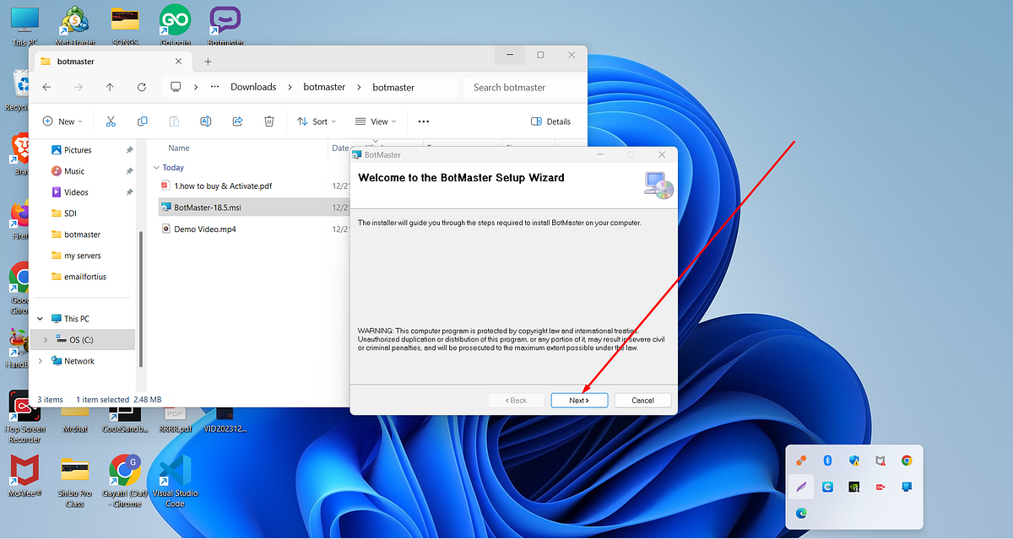Click the NVIDIA icon in tray overflow
The image size is (1013, 539).
coord(854,487)
